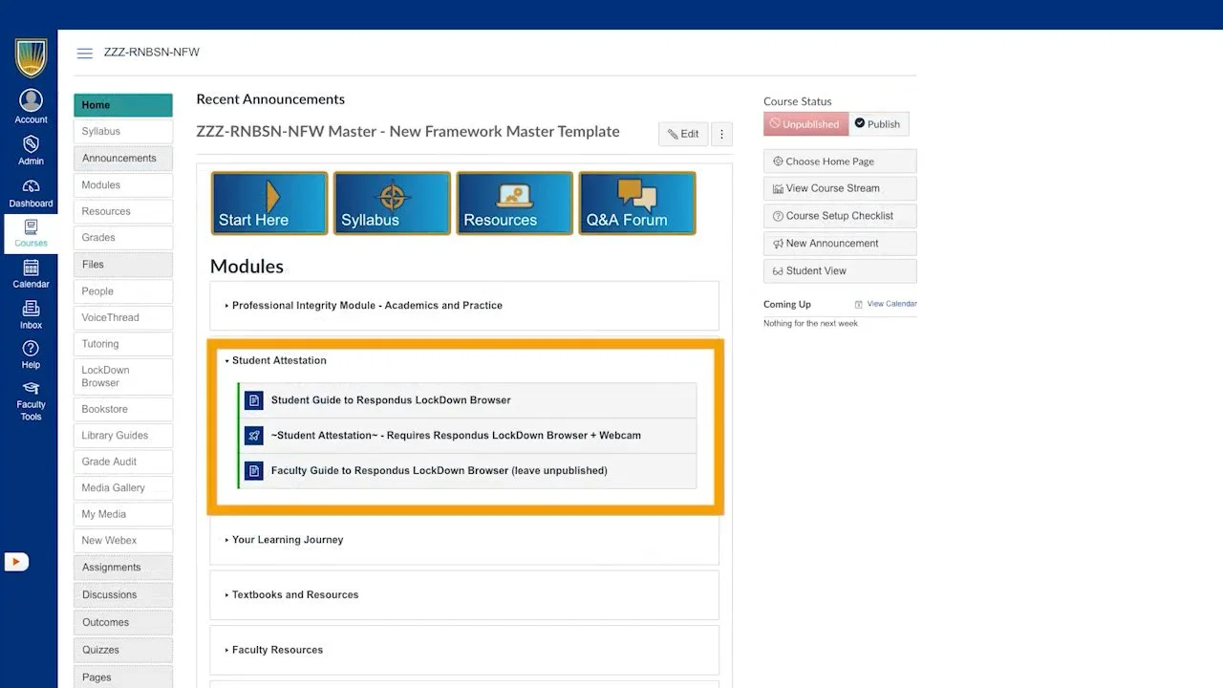Select the Unpublished course status button

[805, 124]
